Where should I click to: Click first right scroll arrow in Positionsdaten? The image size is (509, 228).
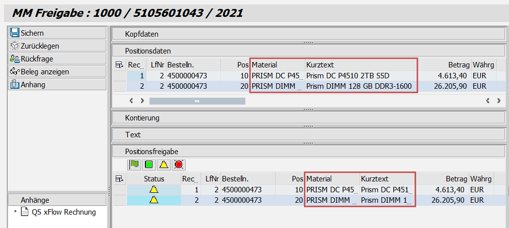tap(142, 101)
